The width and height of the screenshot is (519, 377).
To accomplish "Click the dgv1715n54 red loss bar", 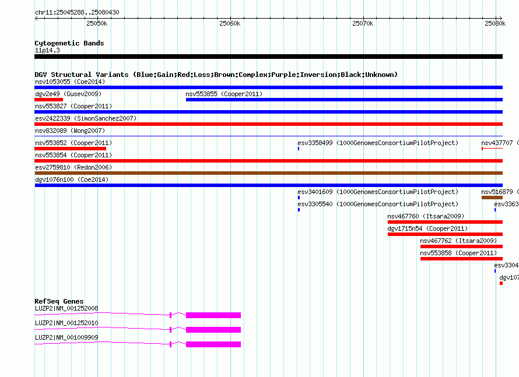I will pos(445,234).
